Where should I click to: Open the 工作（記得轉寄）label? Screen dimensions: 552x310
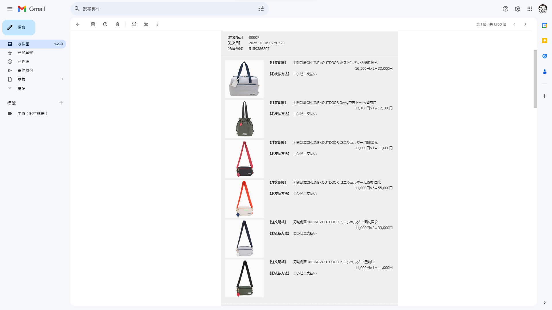tap(33, 114)
